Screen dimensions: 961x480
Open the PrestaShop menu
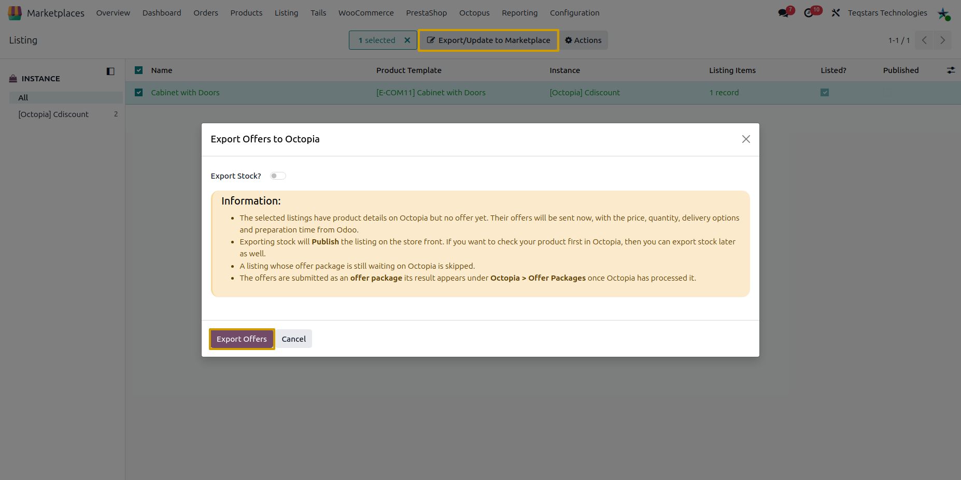point(426,13)
